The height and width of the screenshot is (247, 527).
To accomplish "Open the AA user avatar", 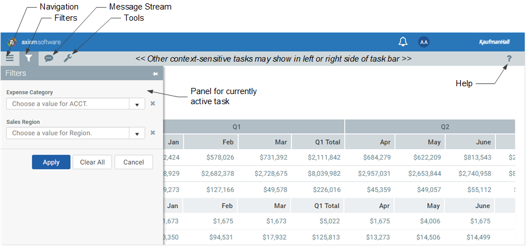I will click(424, 42).
